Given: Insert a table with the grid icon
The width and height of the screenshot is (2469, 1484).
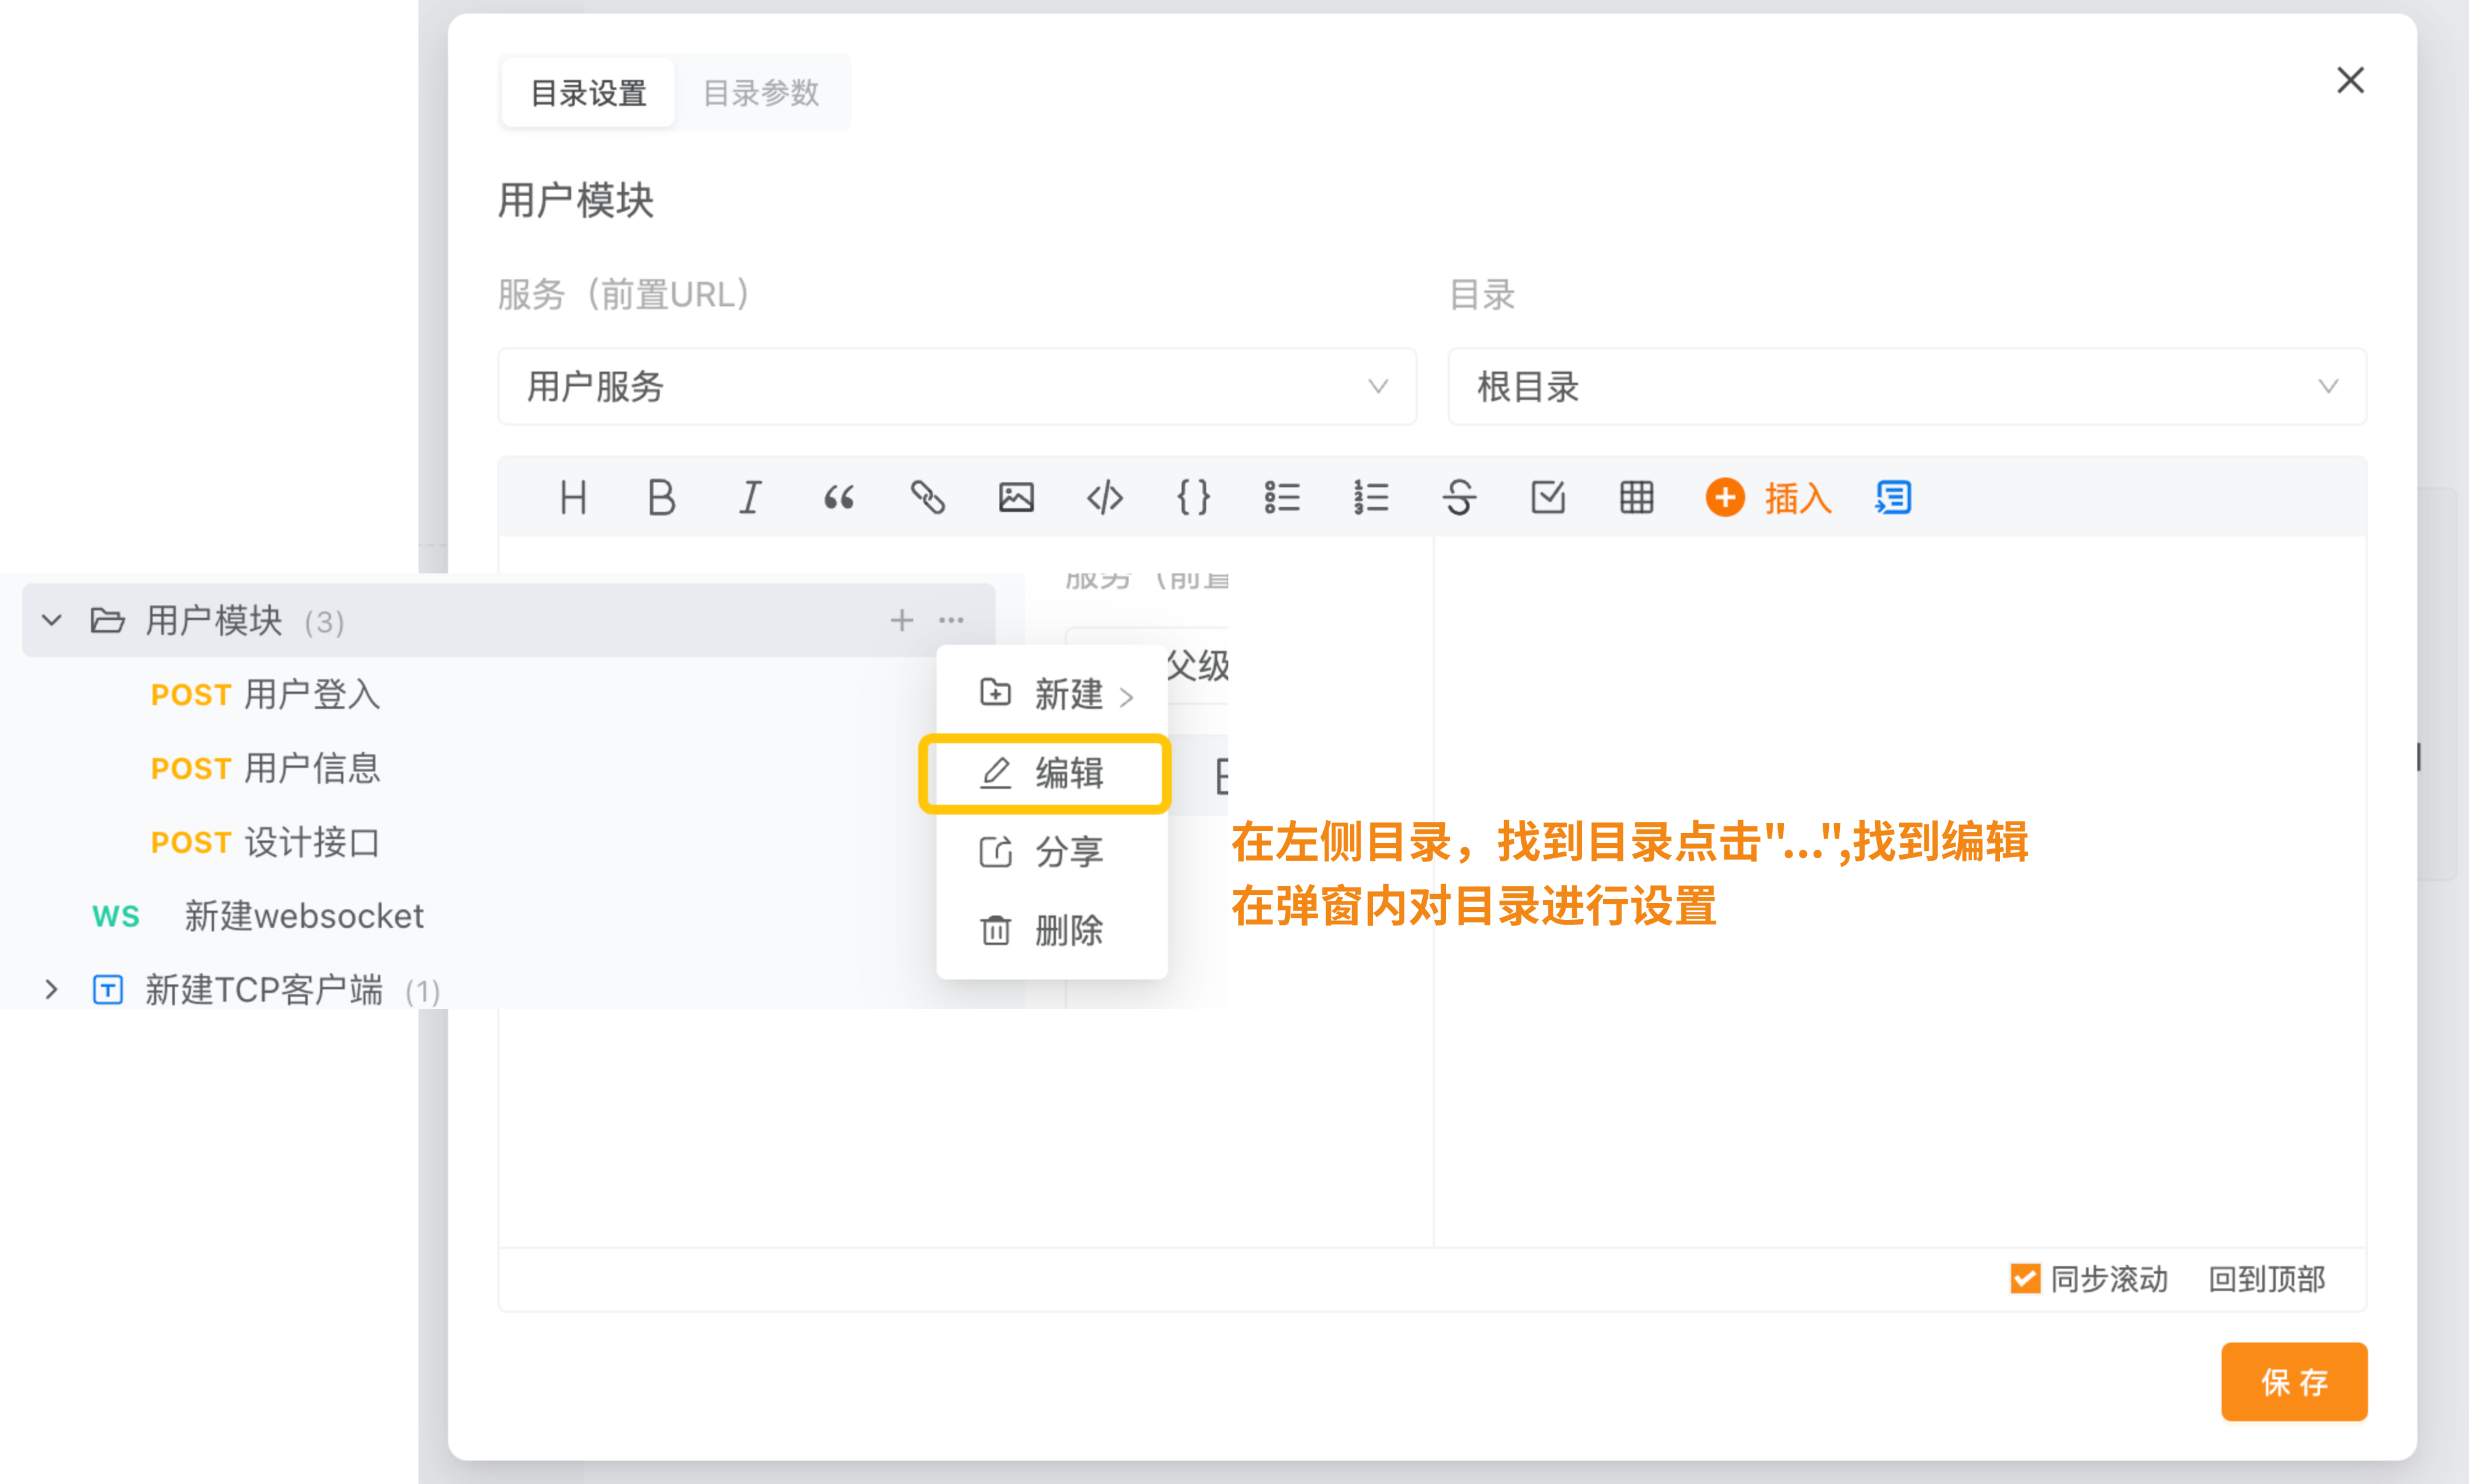Looking at the screenshot, I should click(x=1636, y=497).
